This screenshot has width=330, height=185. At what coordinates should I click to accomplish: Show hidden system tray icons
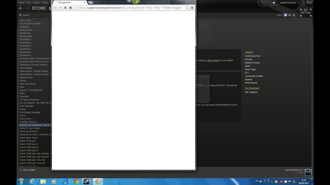[271, 182]
